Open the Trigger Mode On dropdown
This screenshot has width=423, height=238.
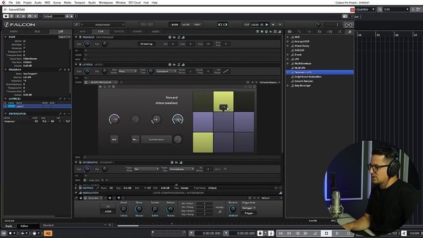[147, 169]
